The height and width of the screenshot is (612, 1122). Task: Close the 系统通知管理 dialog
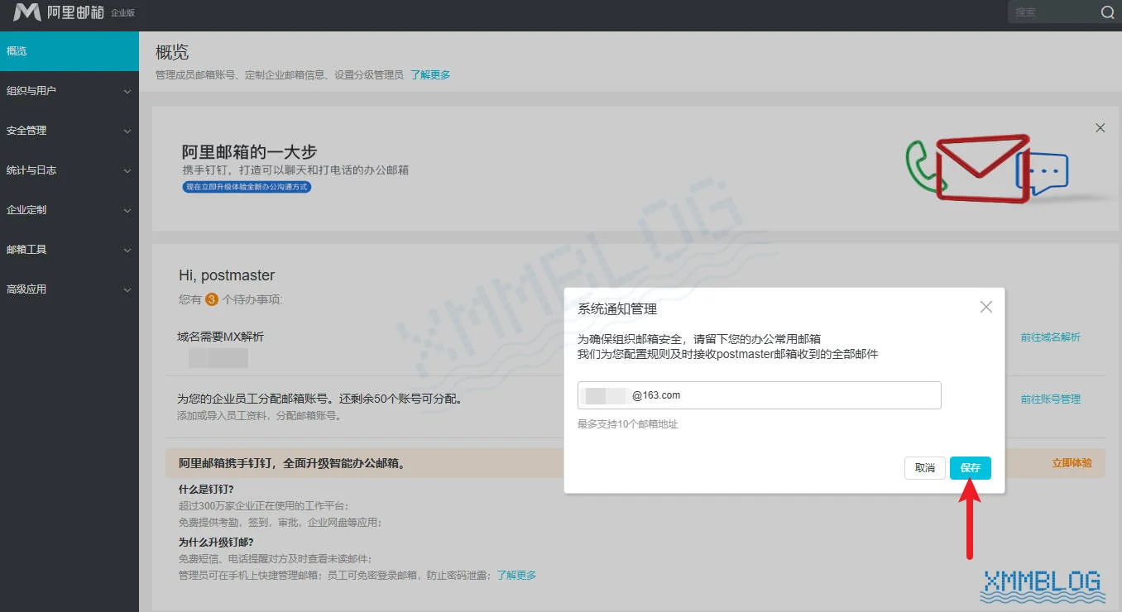click(x=985, y=306)
